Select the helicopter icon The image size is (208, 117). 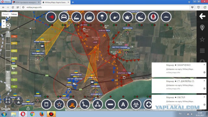[115, 17]
